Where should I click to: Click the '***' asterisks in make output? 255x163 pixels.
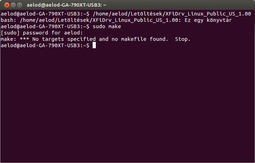click(x=24, y=39)
